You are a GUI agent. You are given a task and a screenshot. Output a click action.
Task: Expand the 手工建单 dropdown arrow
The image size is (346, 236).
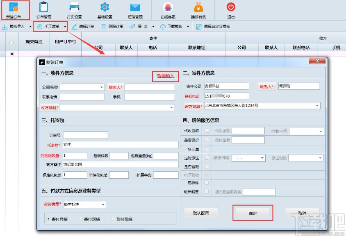tap(65, 27)
